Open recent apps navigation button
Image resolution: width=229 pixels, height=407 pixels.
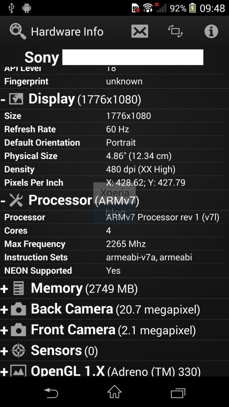pos(178,393)
